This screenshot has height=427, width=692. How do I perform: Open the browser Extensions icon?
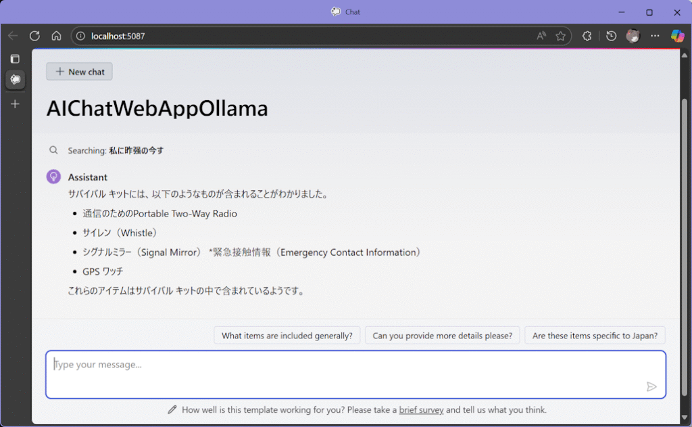pyautogui.click(x=587, y=36)
